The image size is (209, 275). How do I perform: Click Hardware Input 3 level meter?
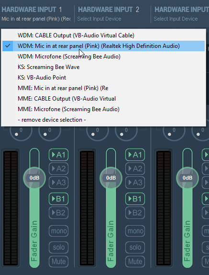pyautogui.click(x=164, y=208)
